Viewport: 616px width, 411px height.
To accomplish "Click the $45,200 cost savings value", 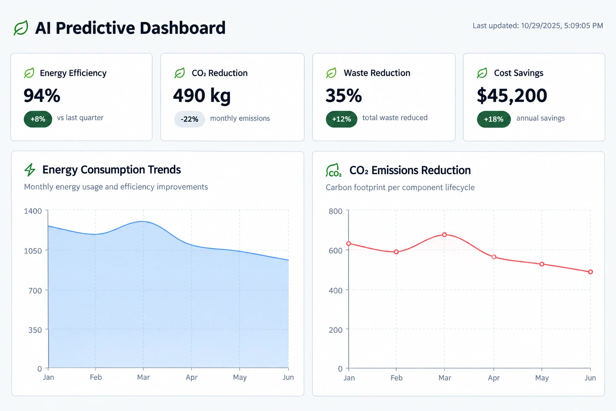I will [512, 96].
